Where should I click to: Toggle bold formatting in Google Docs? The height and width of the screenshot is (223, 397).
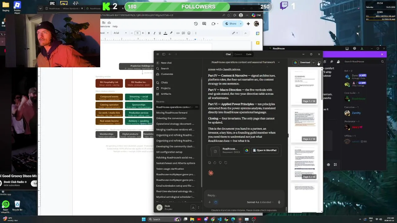tap(149, 33)
